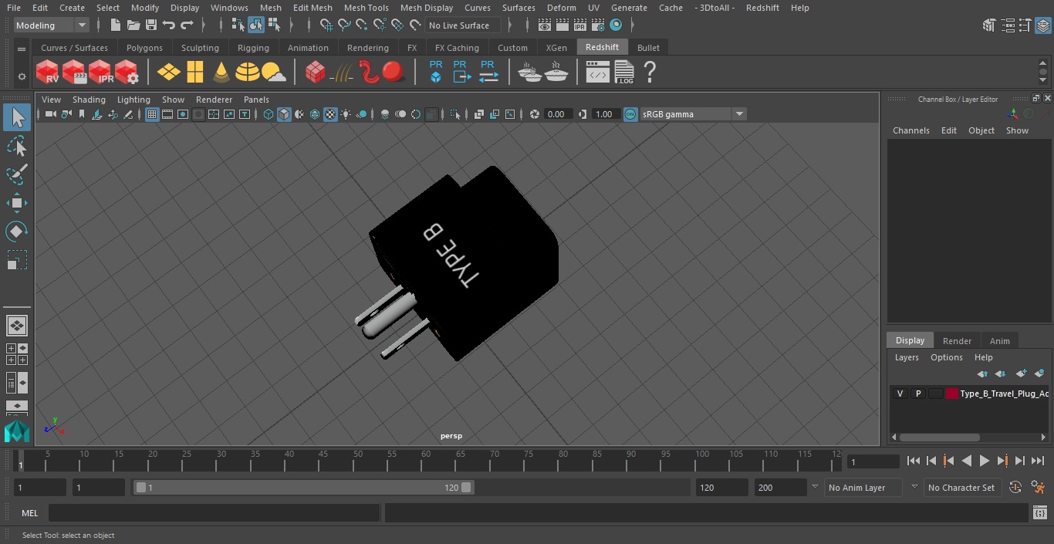Image resolution: width=1054 pixels, height=544 pixels.
Task: Switch to the Rigging shelf tab
Action: coord(253,48)
